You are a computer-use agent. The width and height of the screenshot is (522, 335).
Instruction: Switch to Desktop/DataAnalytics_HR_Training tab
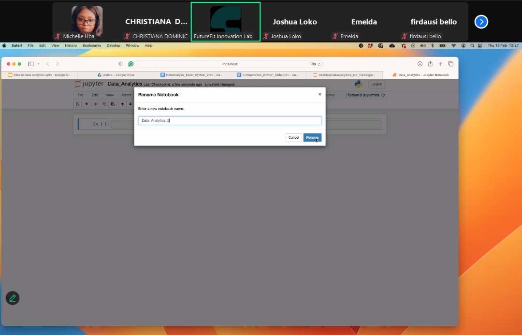[344, 75]
